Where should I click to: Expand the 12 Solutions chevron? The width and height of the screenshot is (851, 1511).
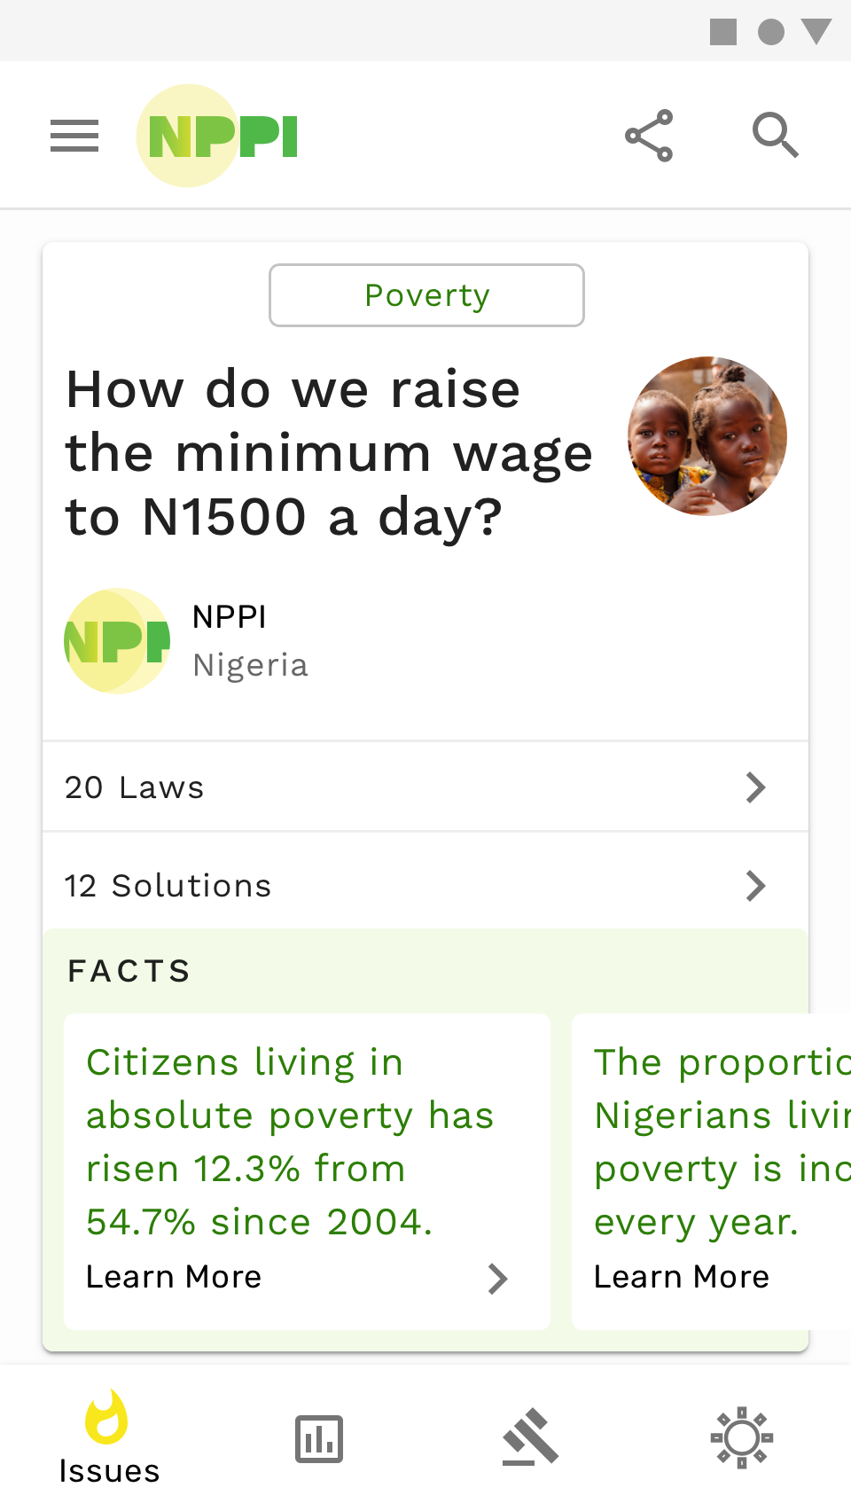tap(755, 886)
